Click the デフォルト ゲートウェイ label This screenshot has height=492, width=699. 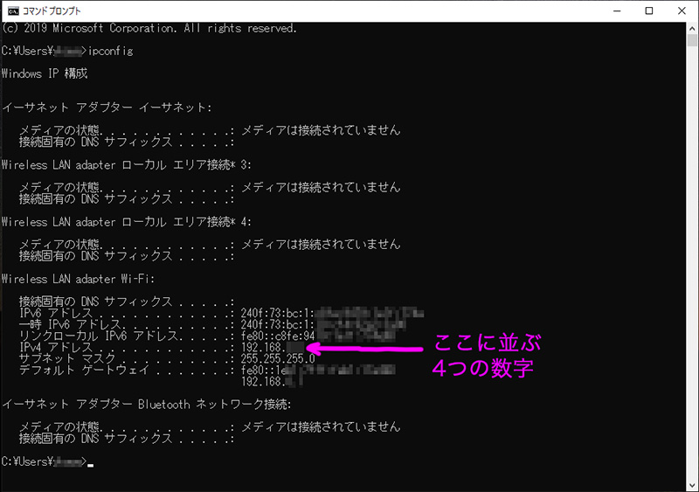[x=84, y=371]
